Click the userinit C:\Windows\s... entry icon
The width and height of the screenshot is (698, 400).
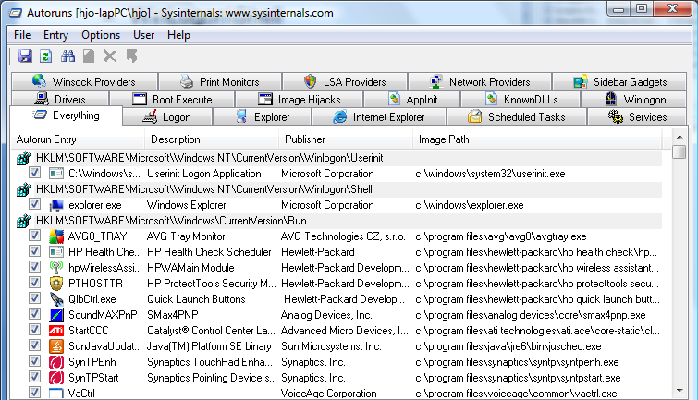[x=56, y=174]
